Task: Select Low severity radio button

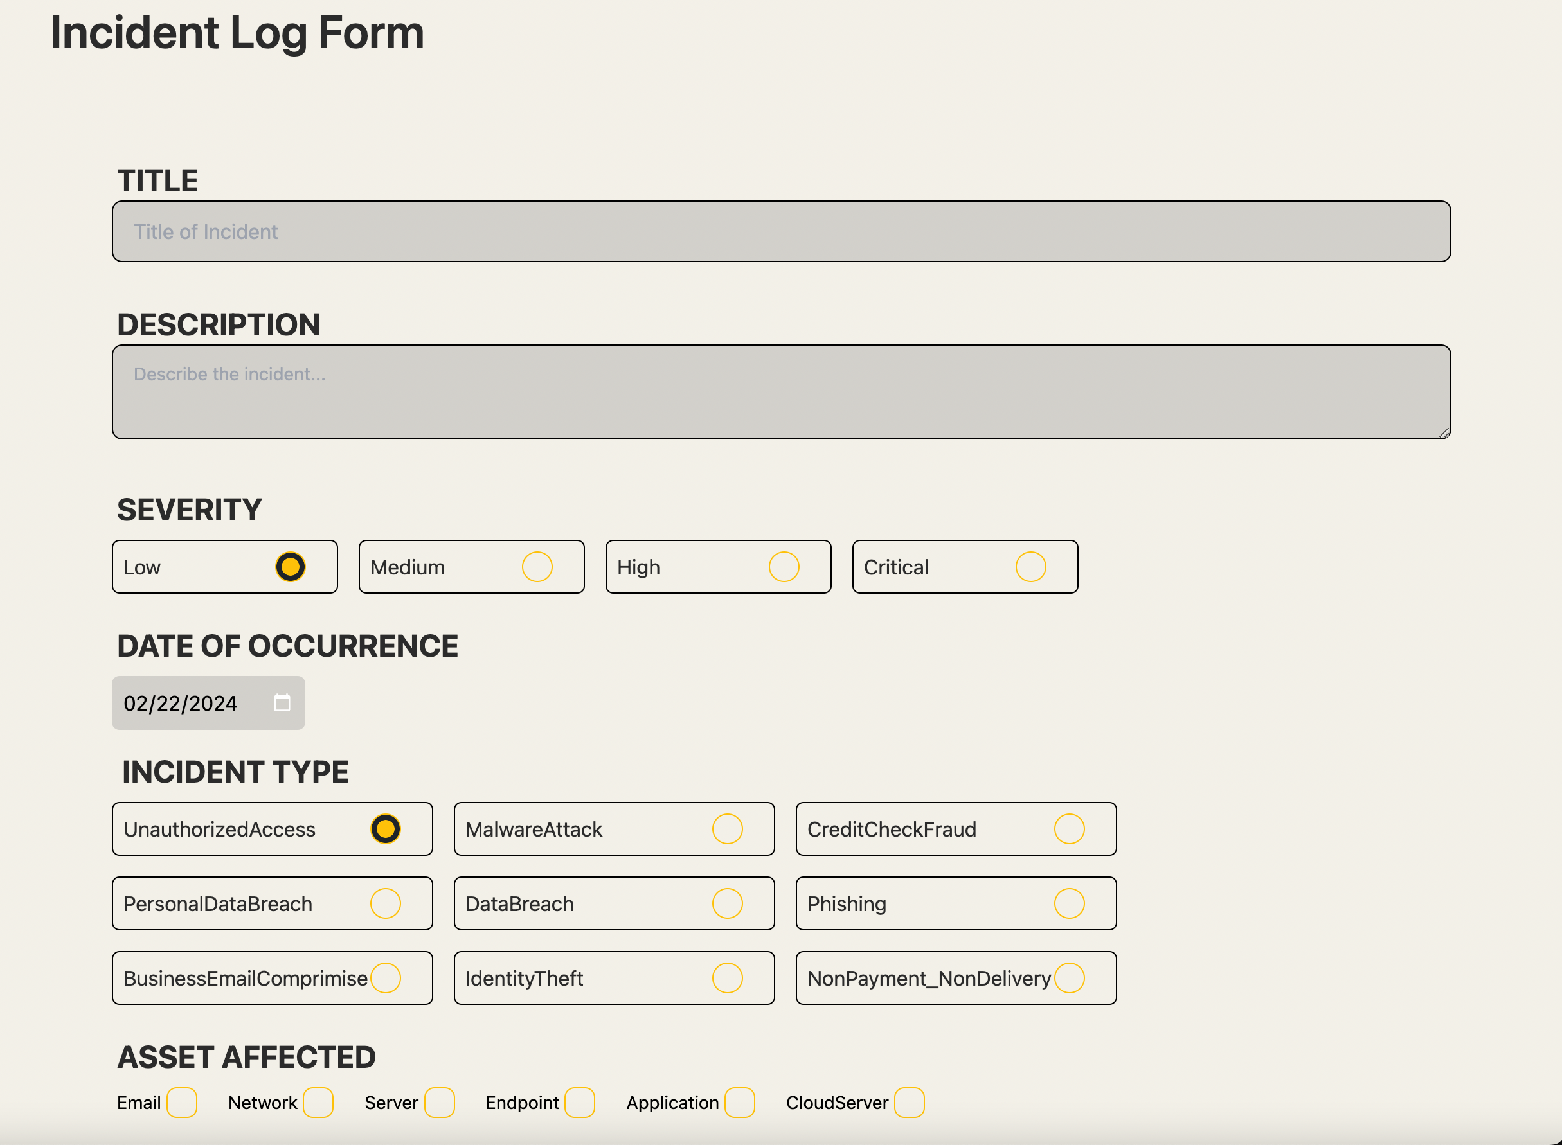Action: [290, 567]
